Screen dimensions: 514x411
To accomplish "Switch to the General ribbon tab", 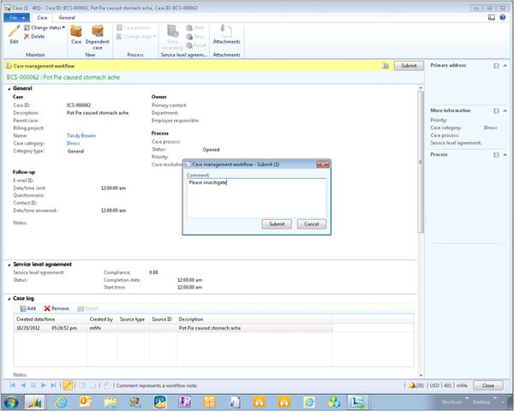I will coord(67,17).
